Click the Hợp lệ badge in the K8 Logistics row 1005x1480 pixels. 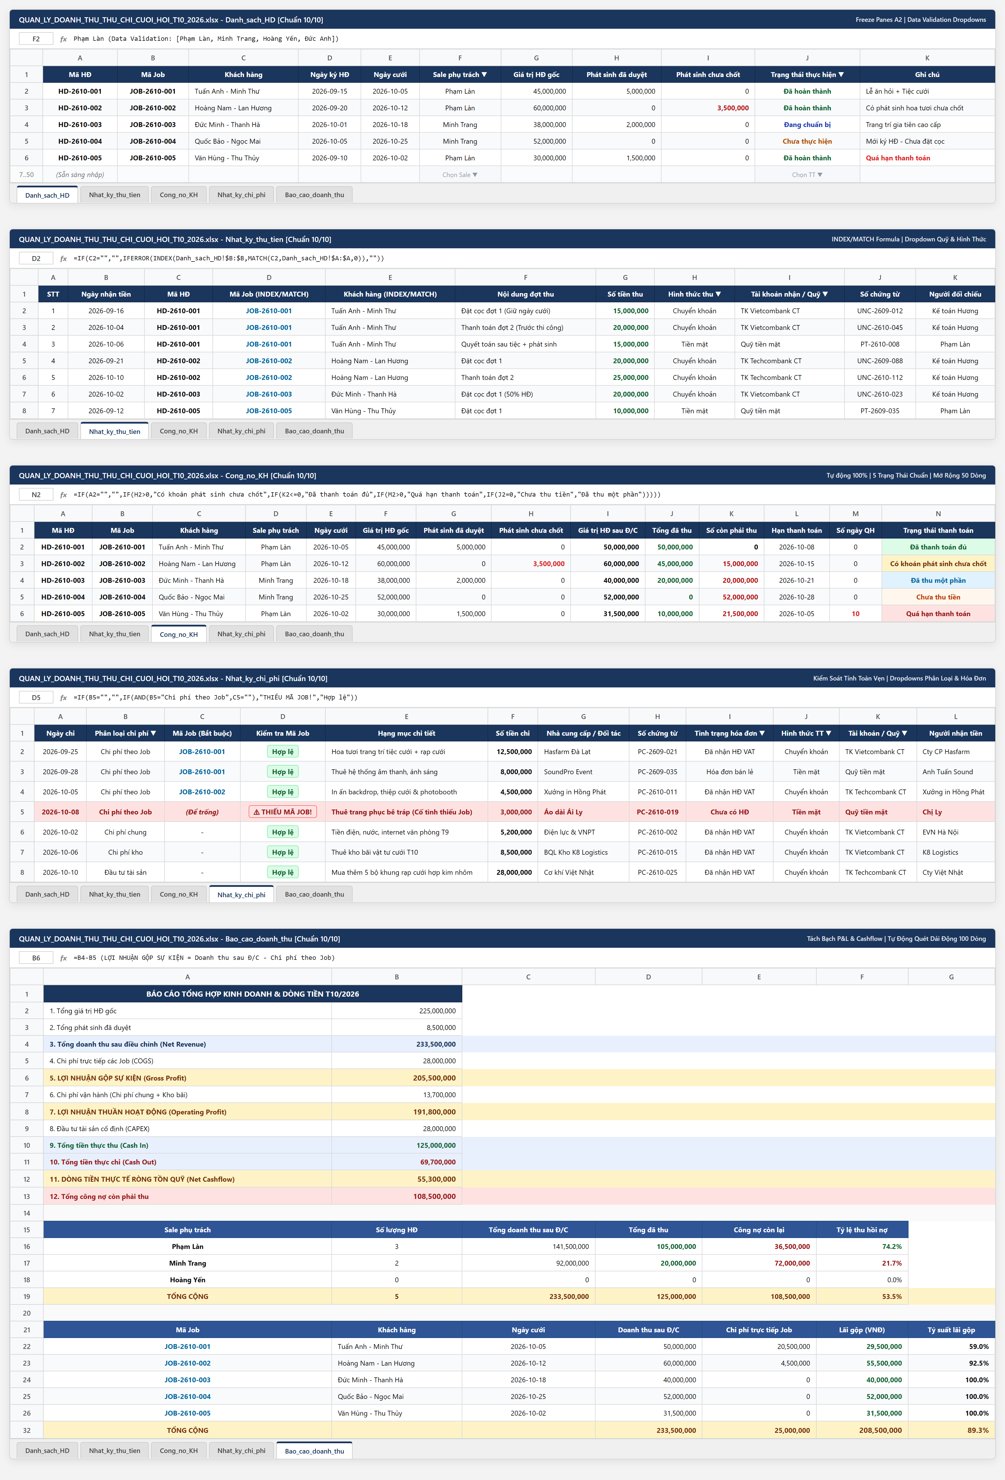click(283, 852)
